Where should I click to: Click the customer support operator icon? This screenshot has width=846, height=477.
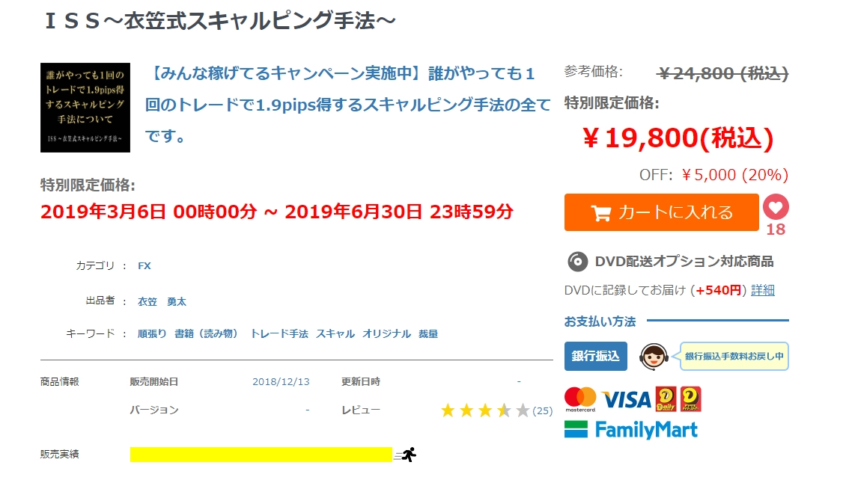coord(653,357)
